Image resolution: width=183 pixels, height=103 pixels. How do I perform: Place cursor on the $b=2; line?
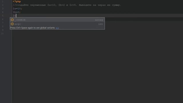[x=17, y=12]
